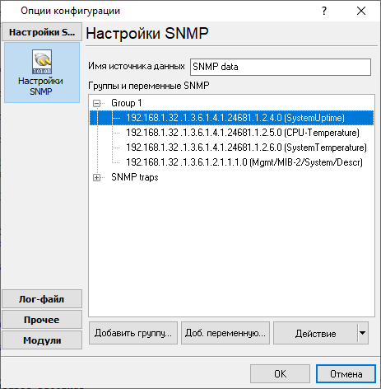Confirm with the OK button
Image resolution: width=381 pixels, height=389 pixels.
pos(280,373)
